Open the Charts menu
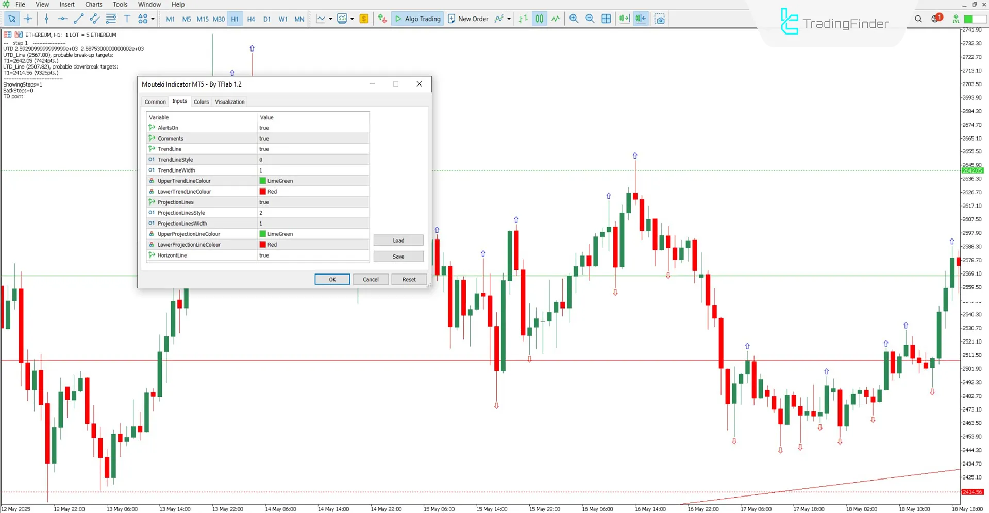This screenshot has height=513, width=989. coord(93,4)
